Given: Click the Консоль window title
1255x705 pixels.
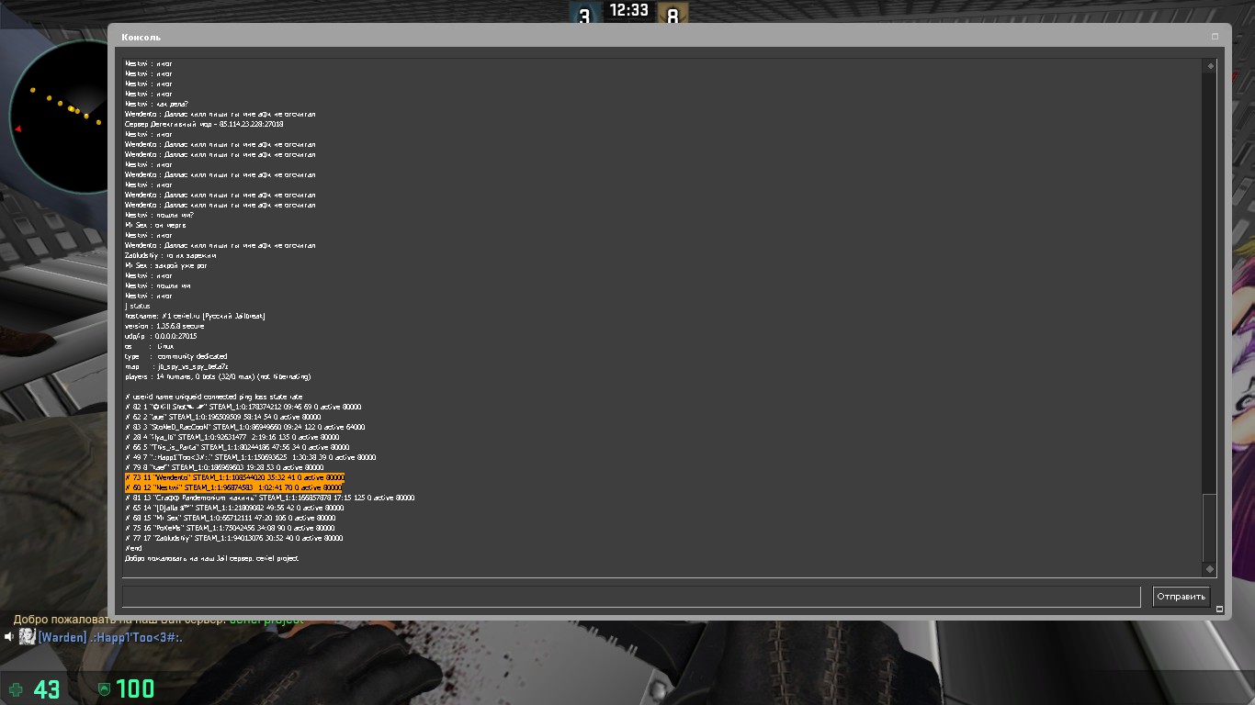Looking at the screenshot, I should pos(141,38).
